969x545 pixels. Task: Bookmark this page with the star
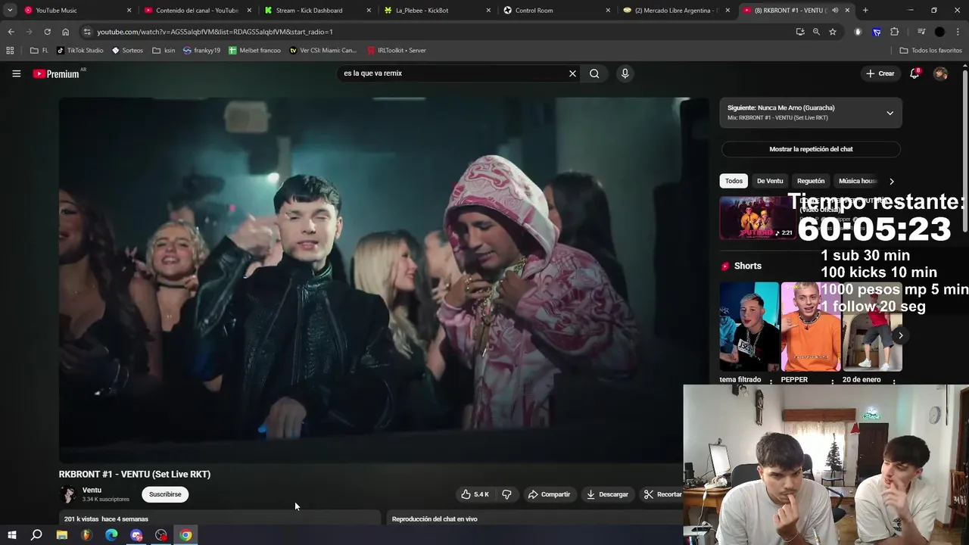pyautogui.click(x=833, y=32)
